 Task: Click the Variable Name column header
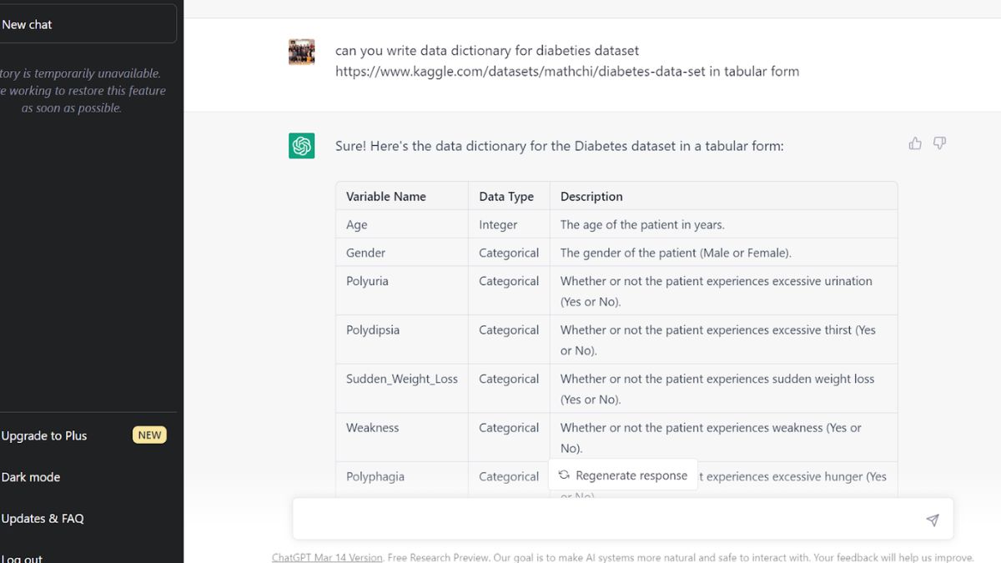pyautogui.click(x=386, y=197)
